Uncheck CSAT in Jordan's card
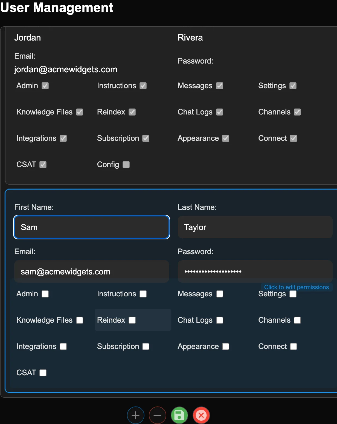The image size is (337, 424). tap(43, 165)
